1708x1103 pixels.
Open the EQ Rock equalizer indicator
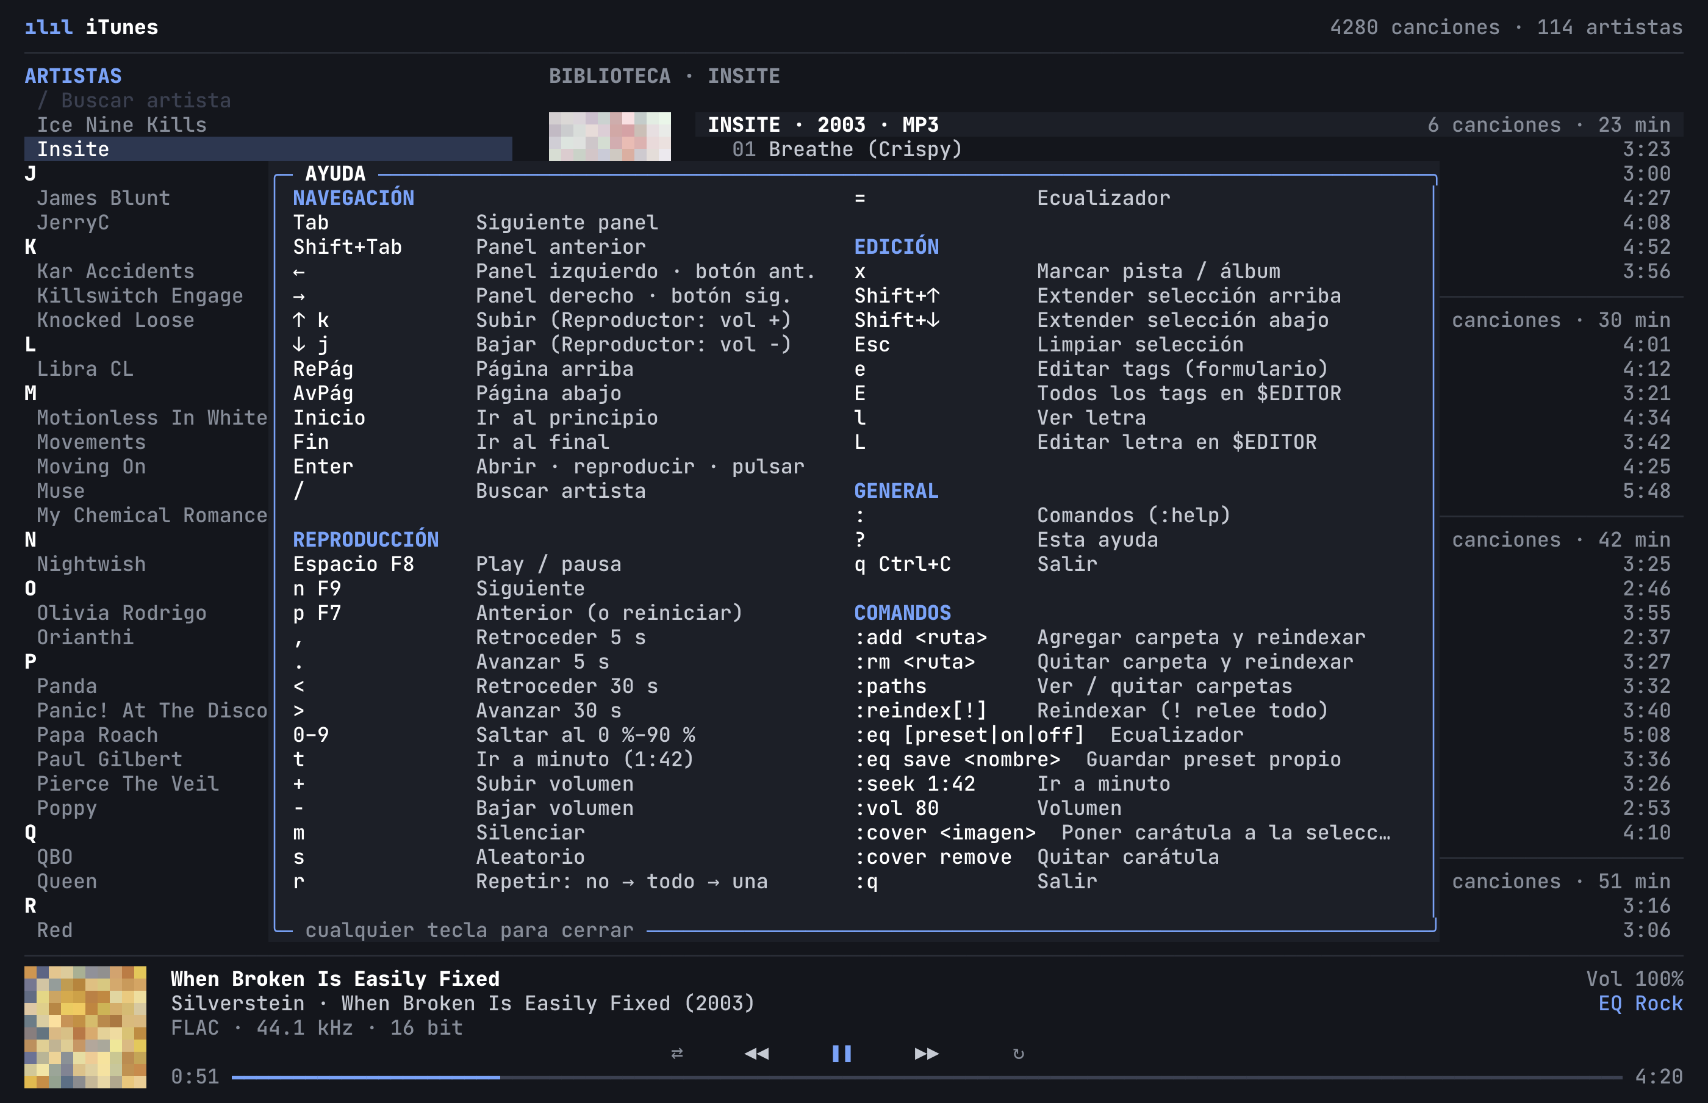tap(1641, 1004)
